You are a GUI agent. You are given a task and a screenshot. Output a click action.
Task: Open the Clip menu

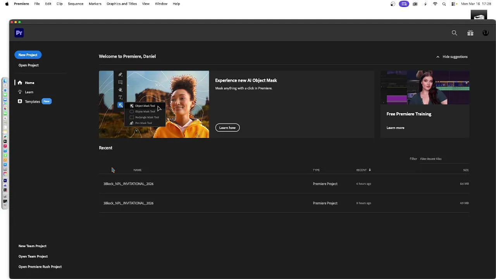[x=59, y=3]
